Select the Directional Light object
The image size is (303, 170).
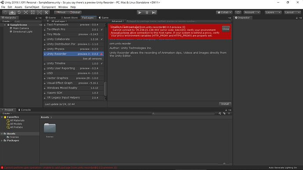click(22, 32)
